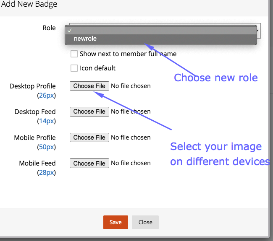Enable Show next to member full name
The width and height of the screenshot is (273, 241).
tap(74, 54)
